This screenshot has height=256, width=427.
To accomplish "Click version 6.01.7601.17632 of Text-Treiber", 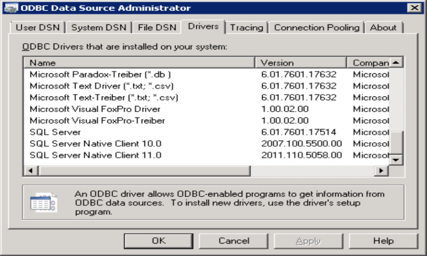I will [299, 97].
